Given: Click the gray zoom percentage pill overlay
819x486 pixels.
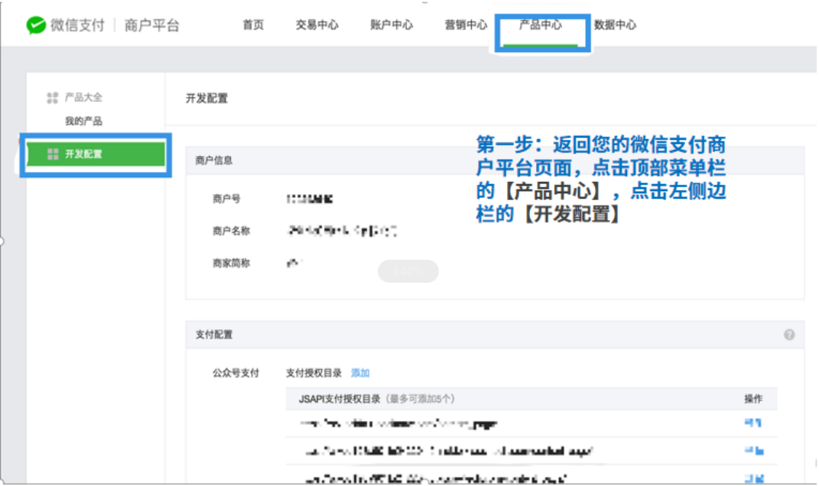Looking at the screenshot, I should tap(408, 271).
